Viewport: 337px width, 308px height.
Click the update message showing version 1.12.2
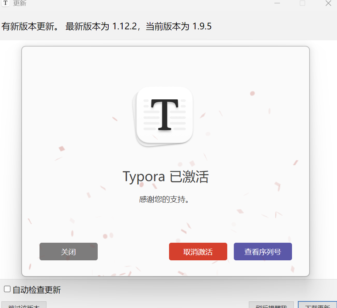(106, 26)
